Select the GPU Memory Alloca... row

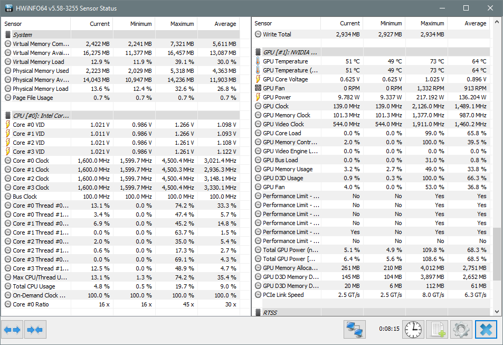371,267
